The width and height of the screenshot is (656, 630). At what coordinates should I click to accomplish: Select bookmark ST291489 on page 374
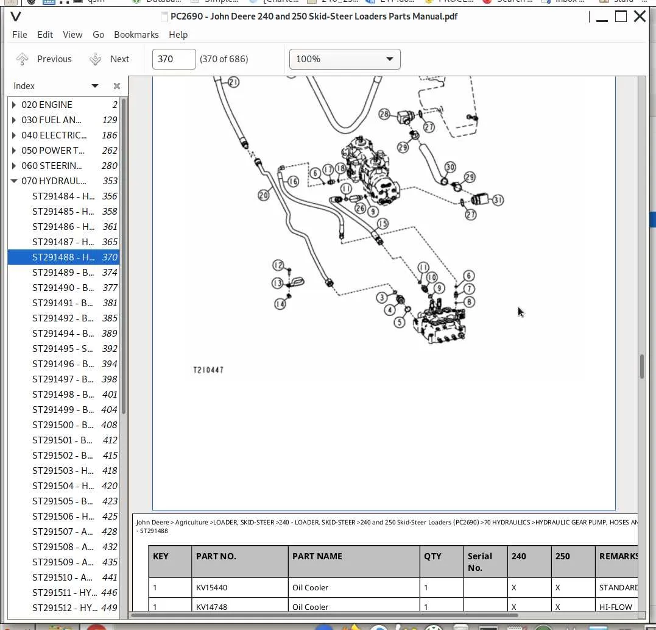[63, 272]
